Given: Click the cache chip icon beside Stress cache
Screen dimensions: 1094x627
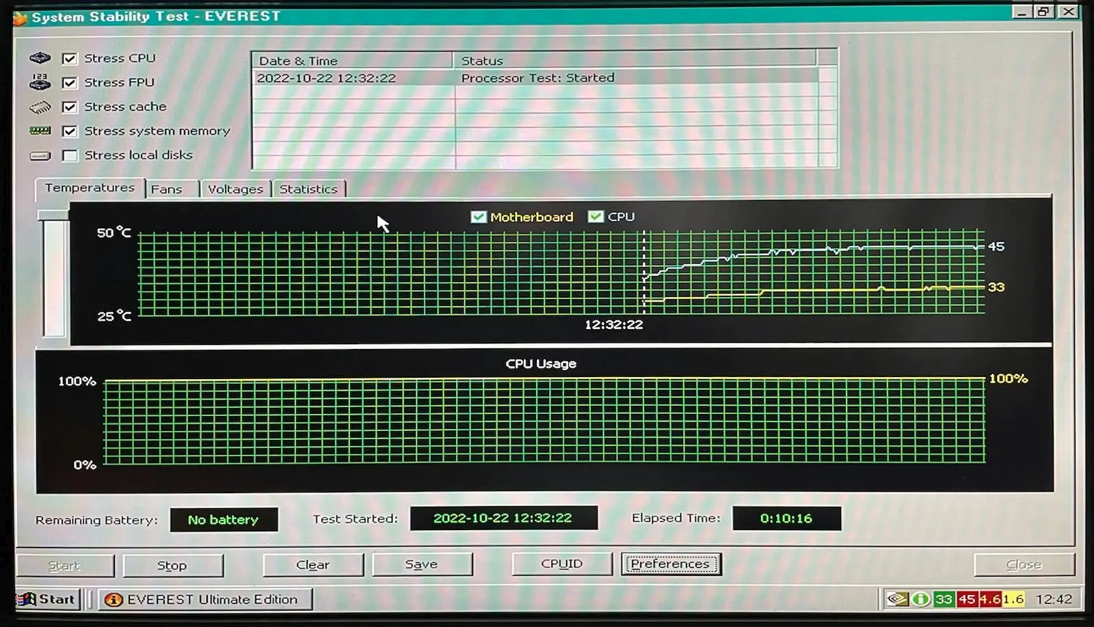Looking at the screenshot, I should pos(40,107).
